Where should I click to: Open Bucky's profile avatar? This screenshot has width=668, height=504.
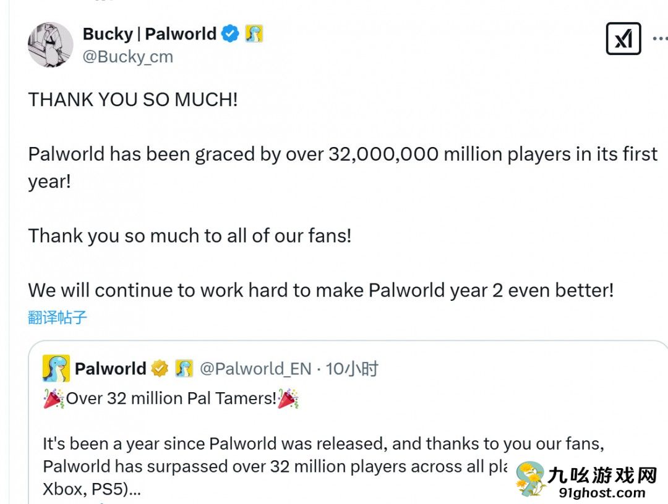[50, 44]
